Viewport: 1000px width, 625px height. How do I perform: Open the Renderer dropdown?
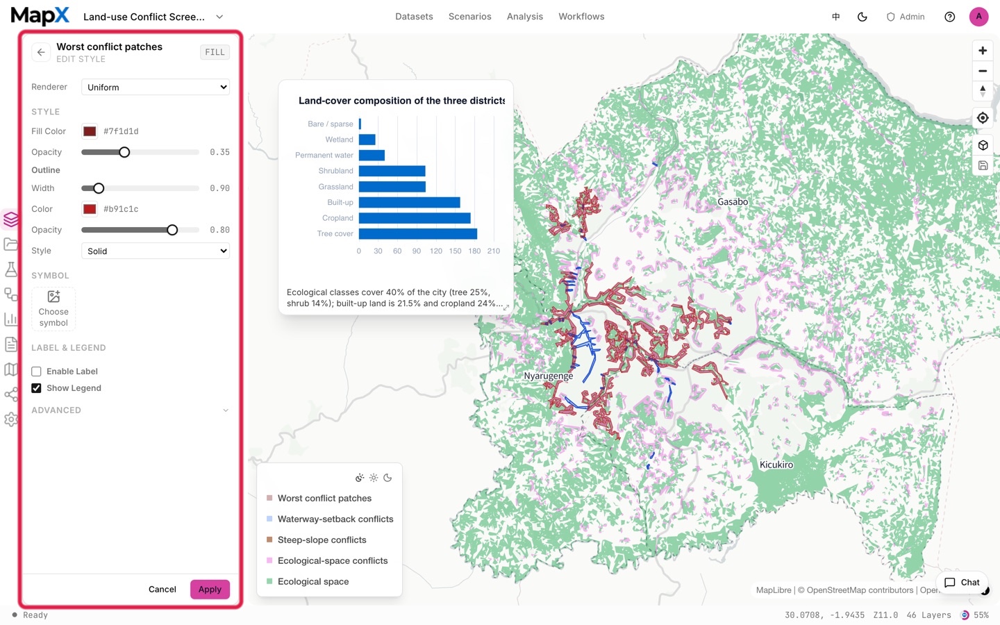[156, 87]
